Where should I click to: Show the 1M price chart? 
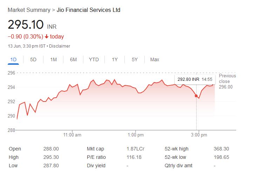(53, 59)
